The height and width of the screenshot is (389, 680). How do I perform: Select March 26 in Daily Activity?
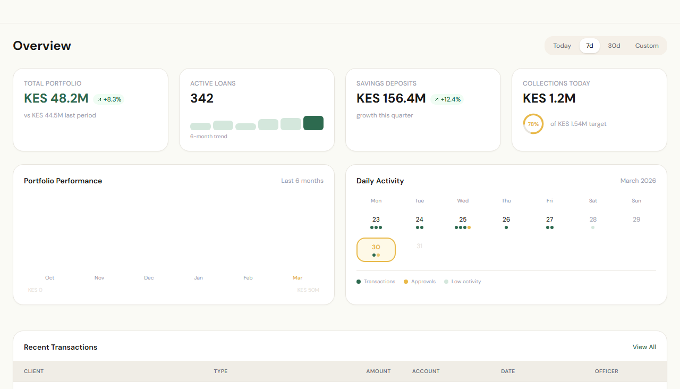pyautogui.click(x=506, y=222)
